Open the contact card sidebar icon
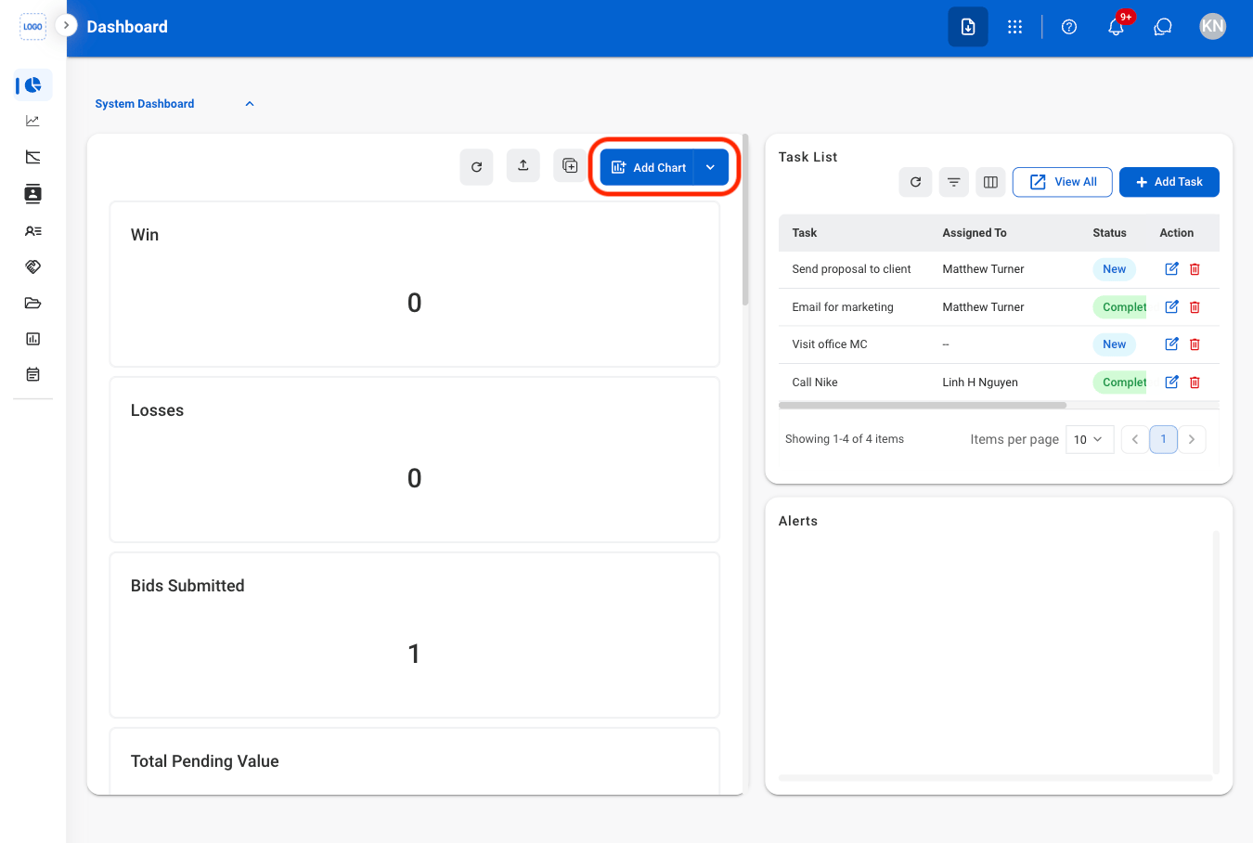The width and height of the screenshot is (1253, 843). (x=32, y=193)
